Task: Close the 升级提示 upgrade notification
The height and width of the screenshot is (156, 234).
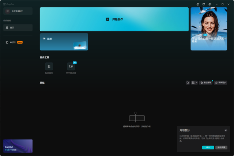Action: point(226,130)
